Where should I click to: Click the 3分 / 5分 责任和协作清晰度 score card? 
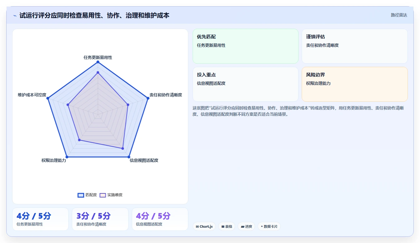pos(100,219)
